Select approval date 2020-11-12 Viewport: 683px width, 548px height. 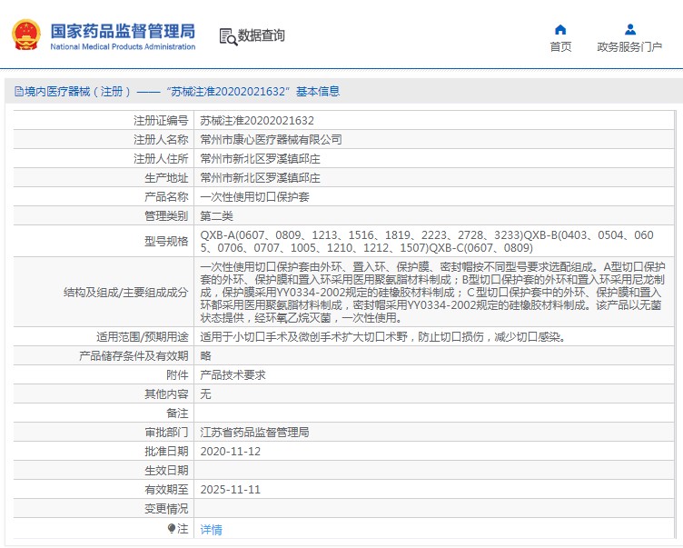tap(230, 452)
